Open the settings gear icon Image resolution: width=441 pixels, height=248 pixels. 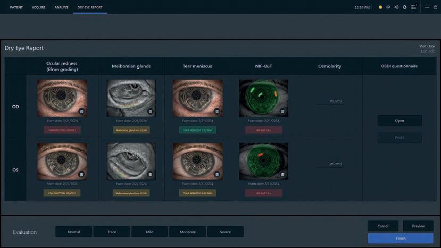[405, 7]
